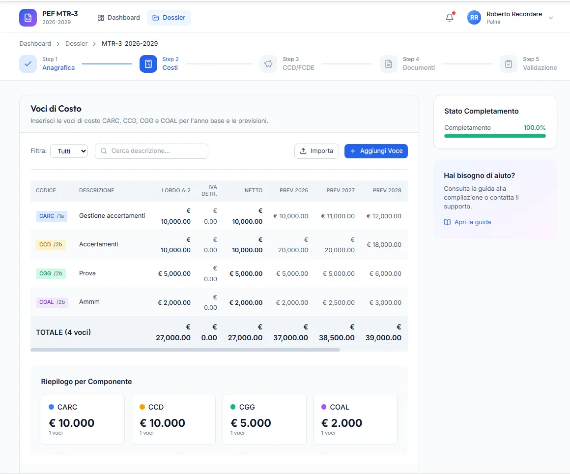The height and width of the screenshot is (474, 570).
Task: Click the Step 2 Costi calculator icon
Action: pos(148,63)
